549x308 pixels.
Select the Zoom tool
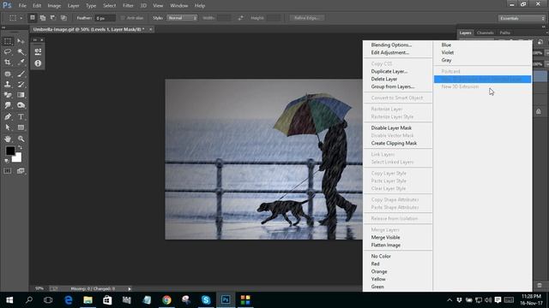pos(21,139)
